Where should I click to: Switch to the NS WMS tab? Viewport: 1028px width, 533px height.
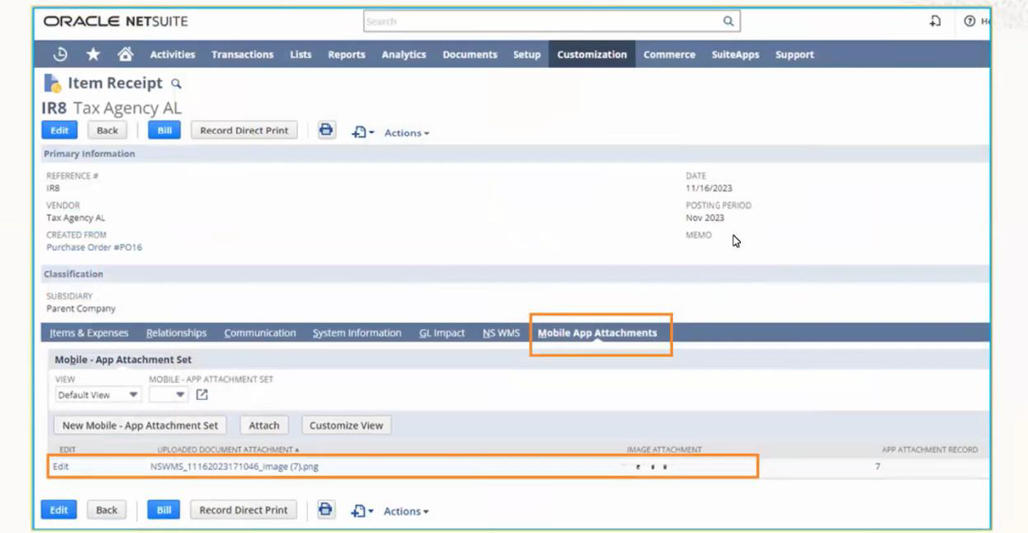point(501,333)
